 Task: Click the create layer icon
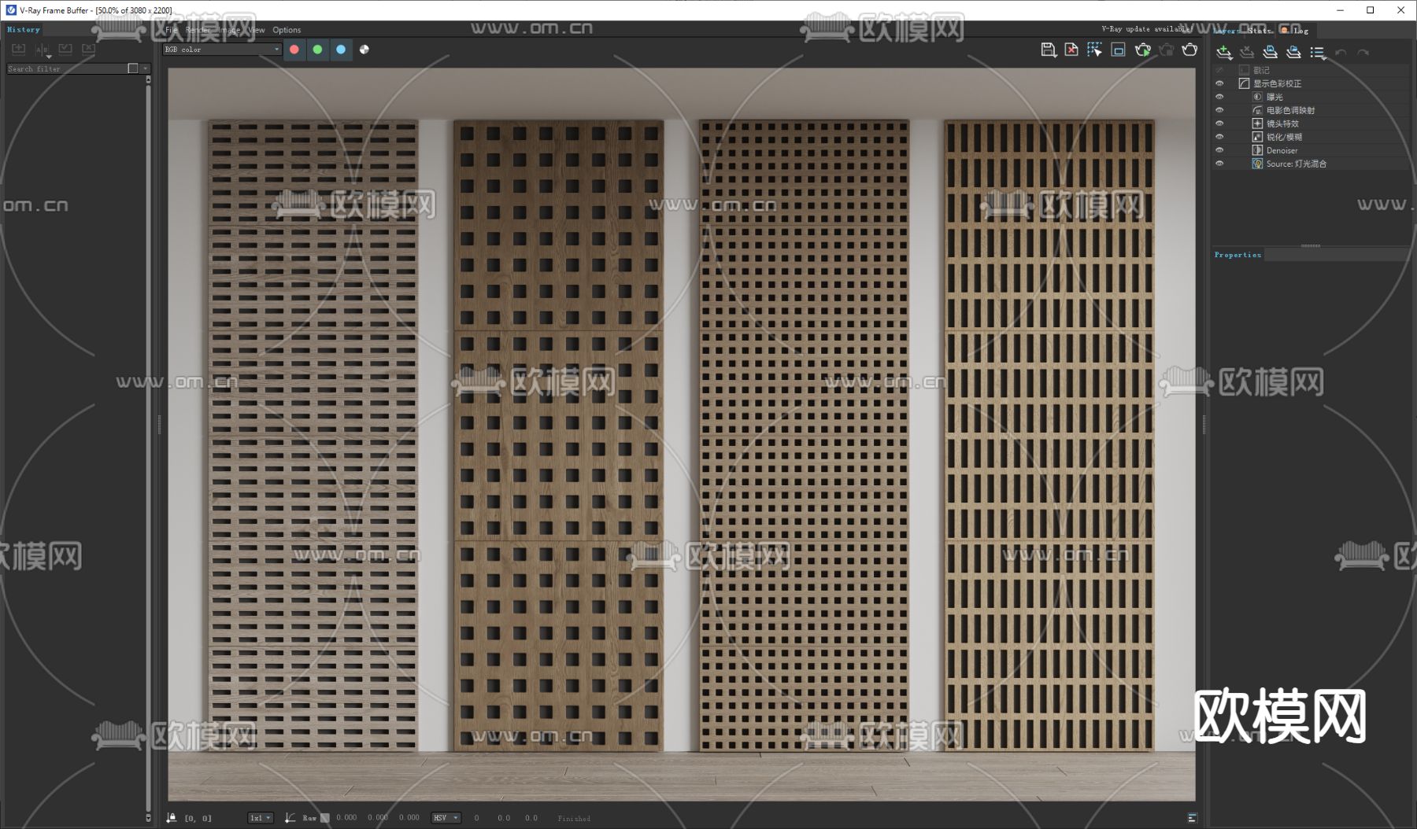click(1223, 52)
